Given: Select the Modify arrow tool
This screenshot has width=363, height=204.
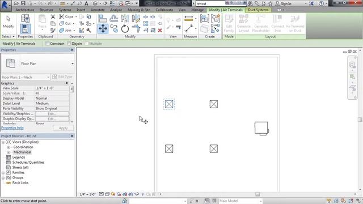Looking at the screenshot, I should click(9, 22).
